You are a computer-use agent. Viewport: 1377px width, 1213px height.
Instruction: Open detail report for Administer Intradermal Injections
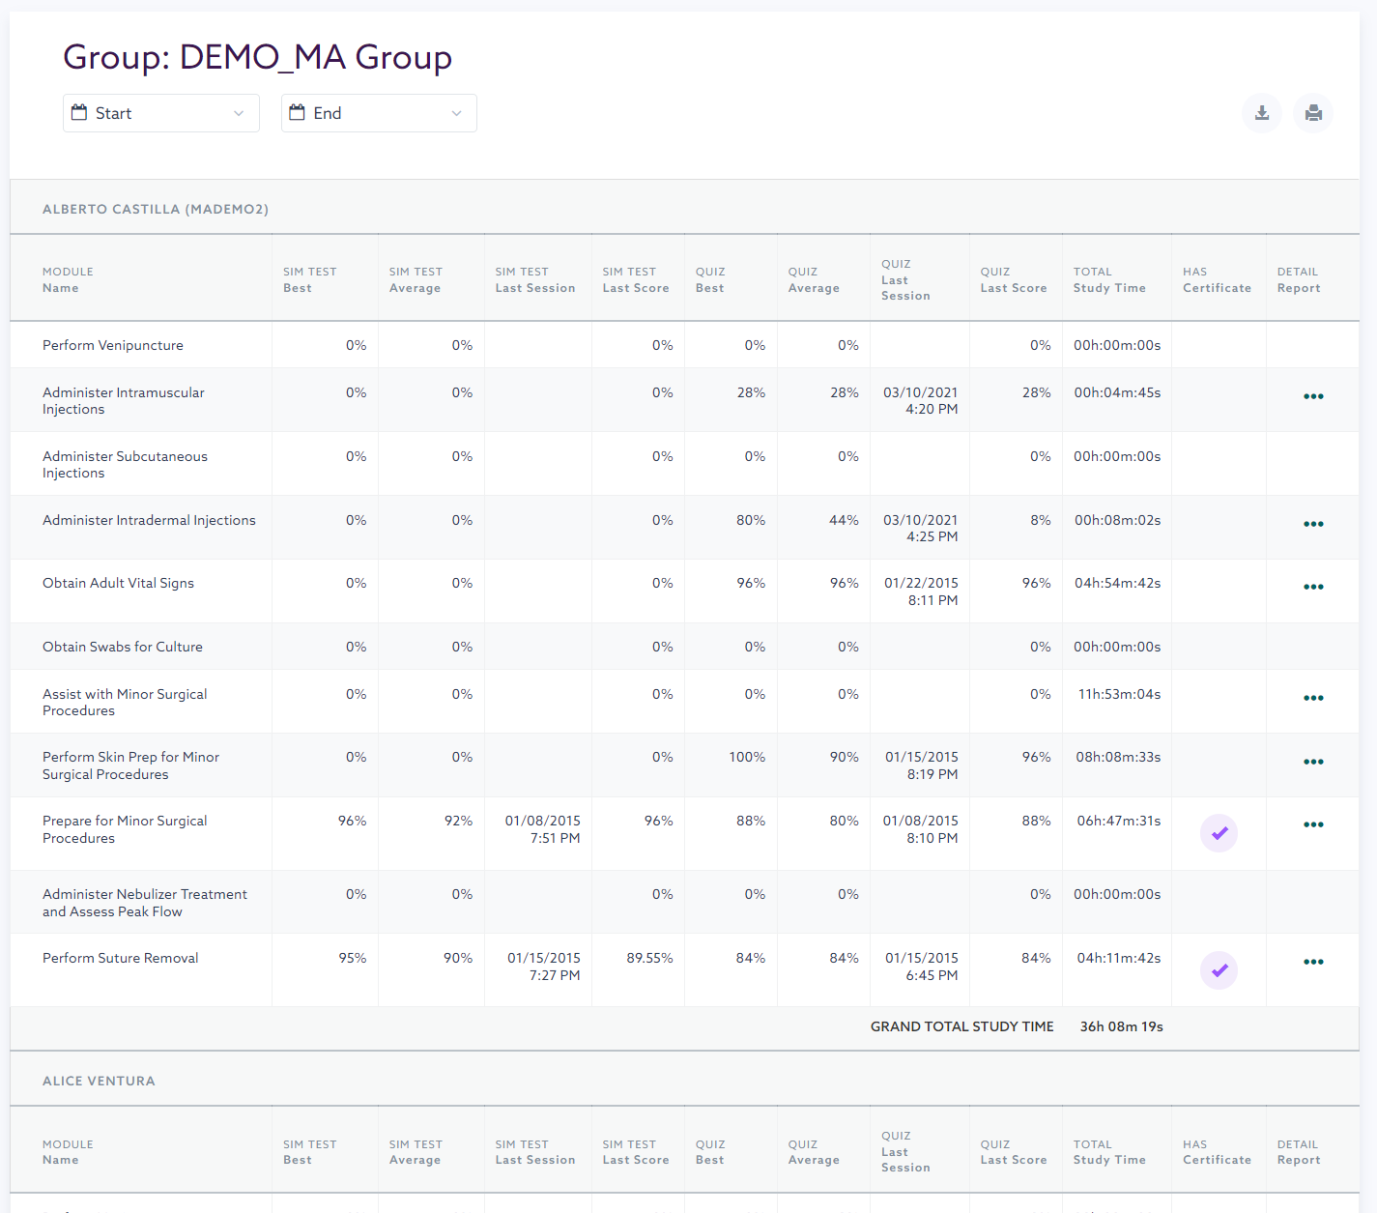click(x=1313, y=524)
